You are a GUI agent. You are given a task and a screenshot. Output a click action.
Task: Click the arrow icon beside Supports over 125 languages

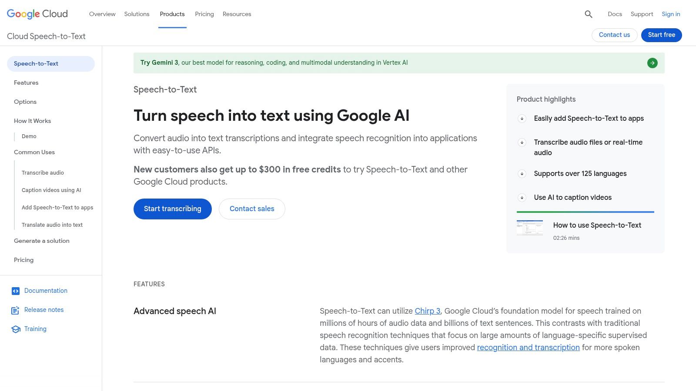tap(522, 173)
